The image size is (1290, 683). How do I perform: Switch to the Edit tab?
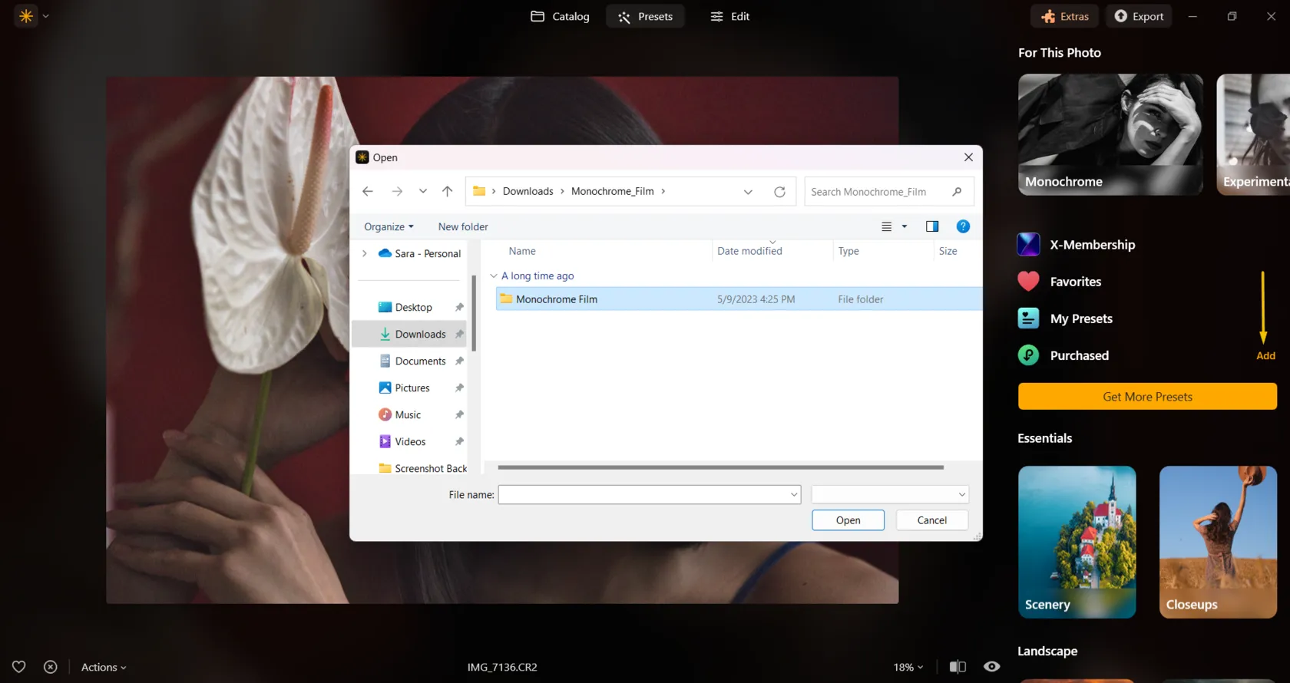click(x=729, y=16)
